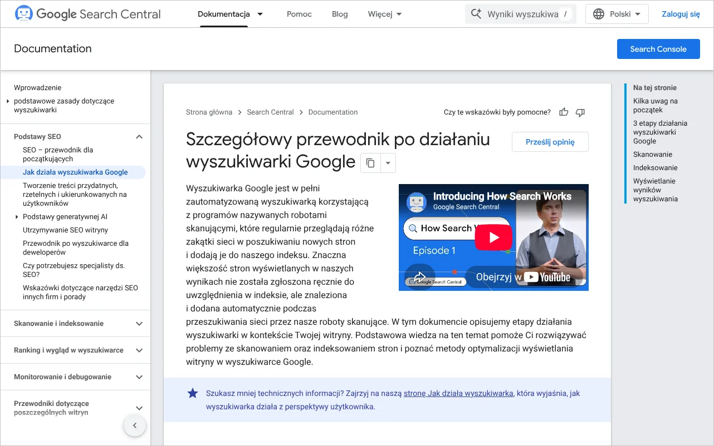This screenshot has height=446, width=714.
Task: Jump to Skanowanie section in page contents
Action: pyautogui.click(x=653, y=155)
